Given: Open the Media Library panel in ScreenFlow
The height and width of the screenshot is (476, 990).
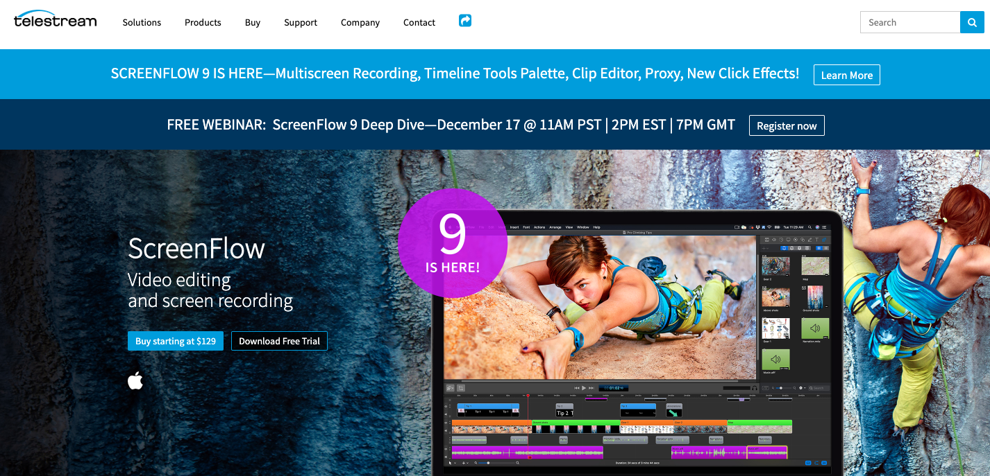Looking at the screenshot, I should [824, 240].
